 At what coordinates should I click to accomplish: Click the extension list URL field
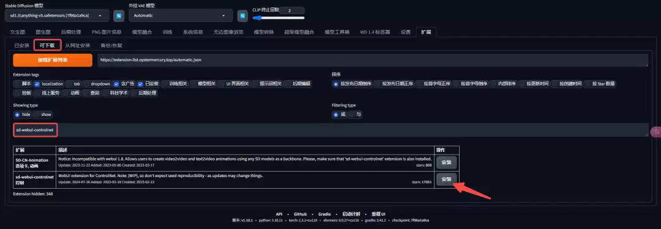coord(373,60)
